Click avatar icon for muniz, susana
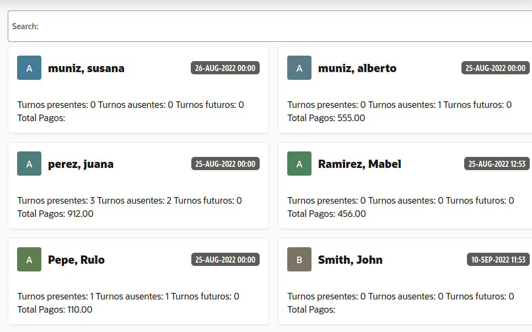Viewport: 532px width, 332px height. pyautogui.click(x=29, y=68)
